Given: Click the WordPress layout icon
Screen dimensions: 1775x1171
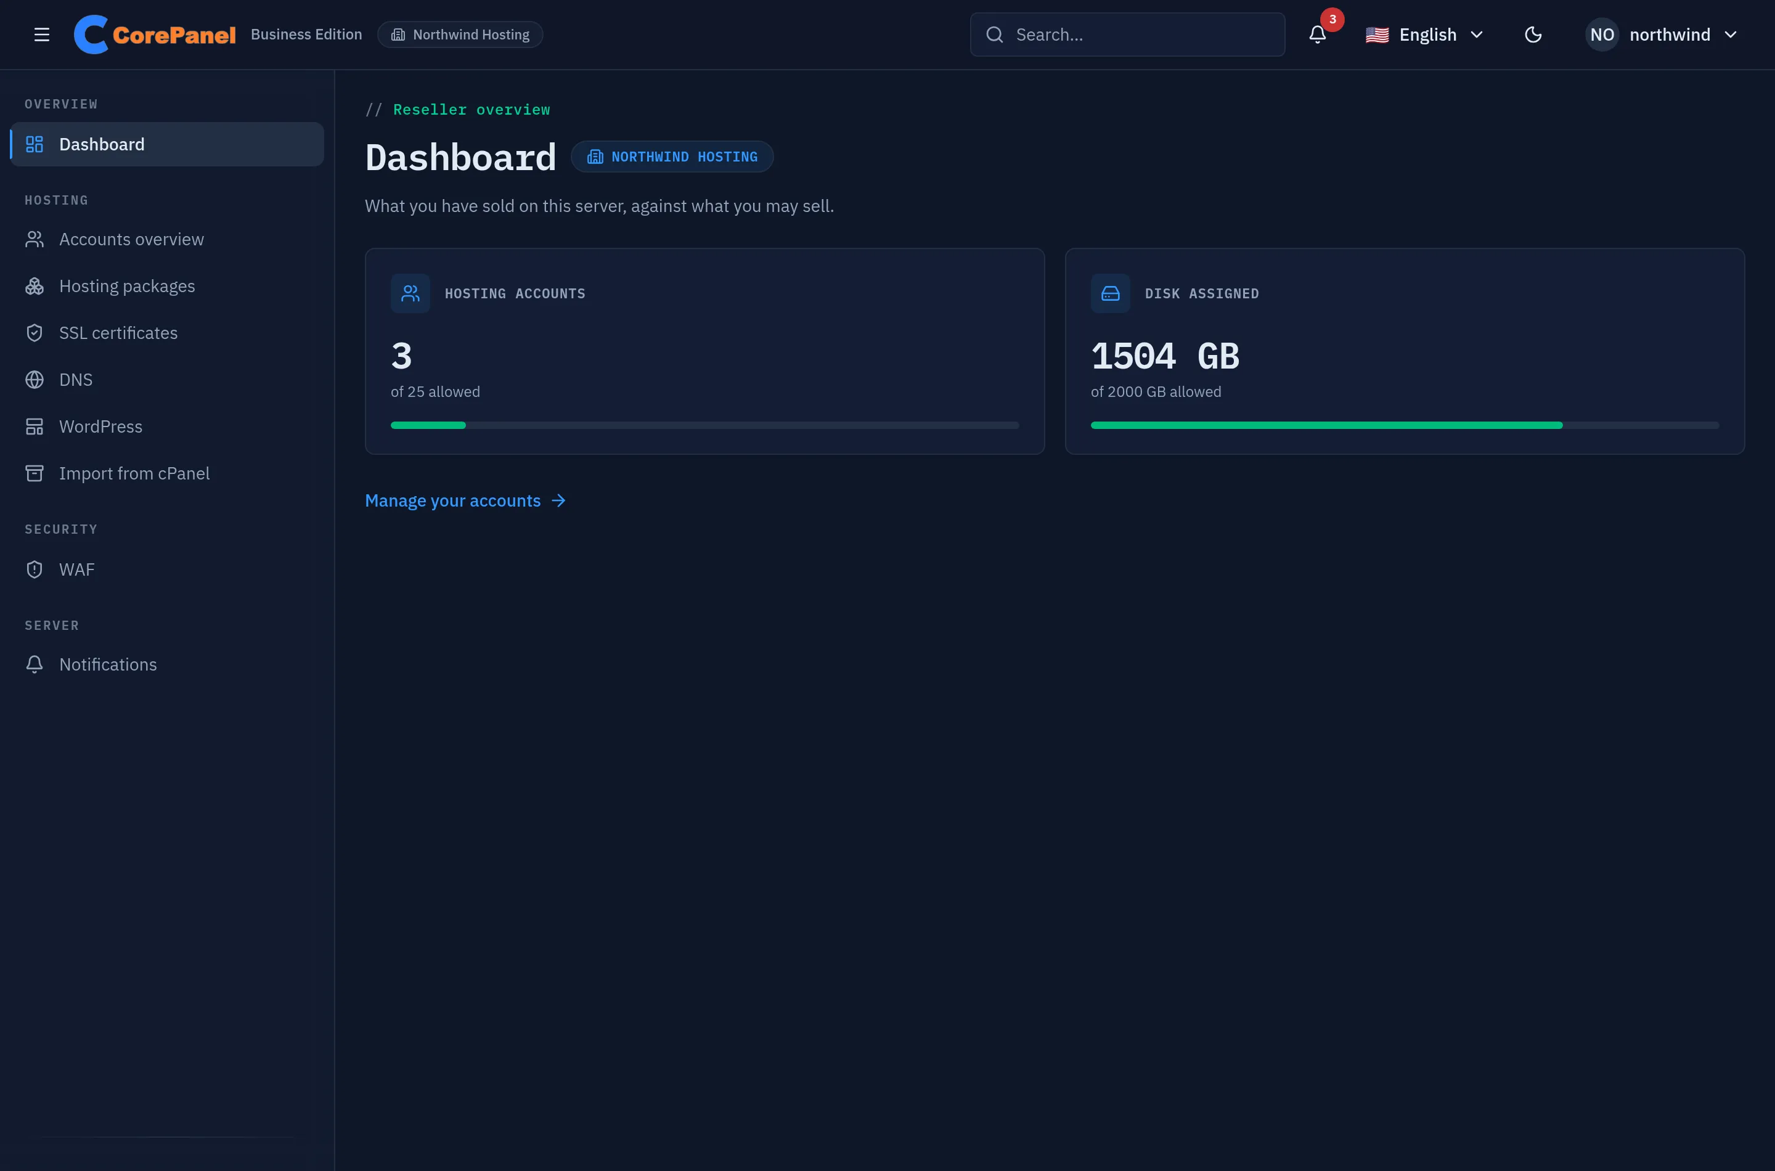Looking at the screenshot, I should [x=35, y=426].
